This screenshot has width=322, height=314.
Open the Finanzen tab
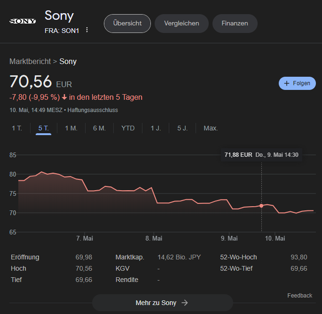[235, 24]
